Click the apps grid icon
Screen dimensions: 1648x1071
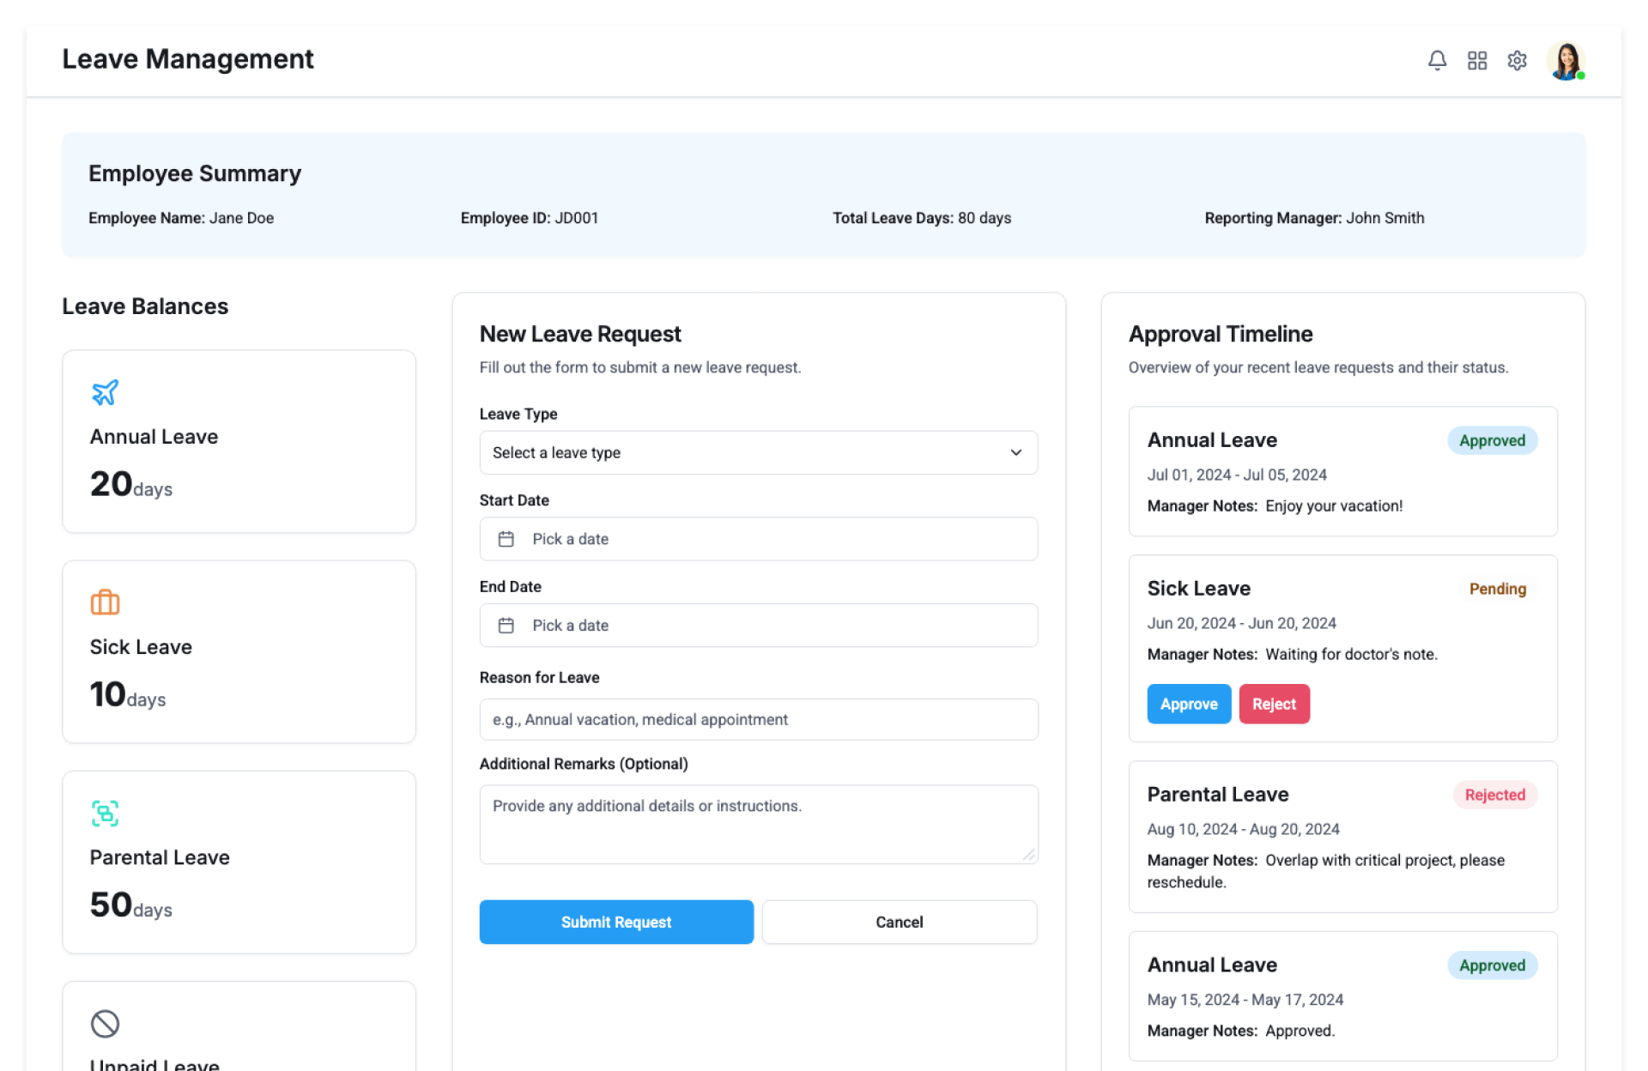[1476, 60]
